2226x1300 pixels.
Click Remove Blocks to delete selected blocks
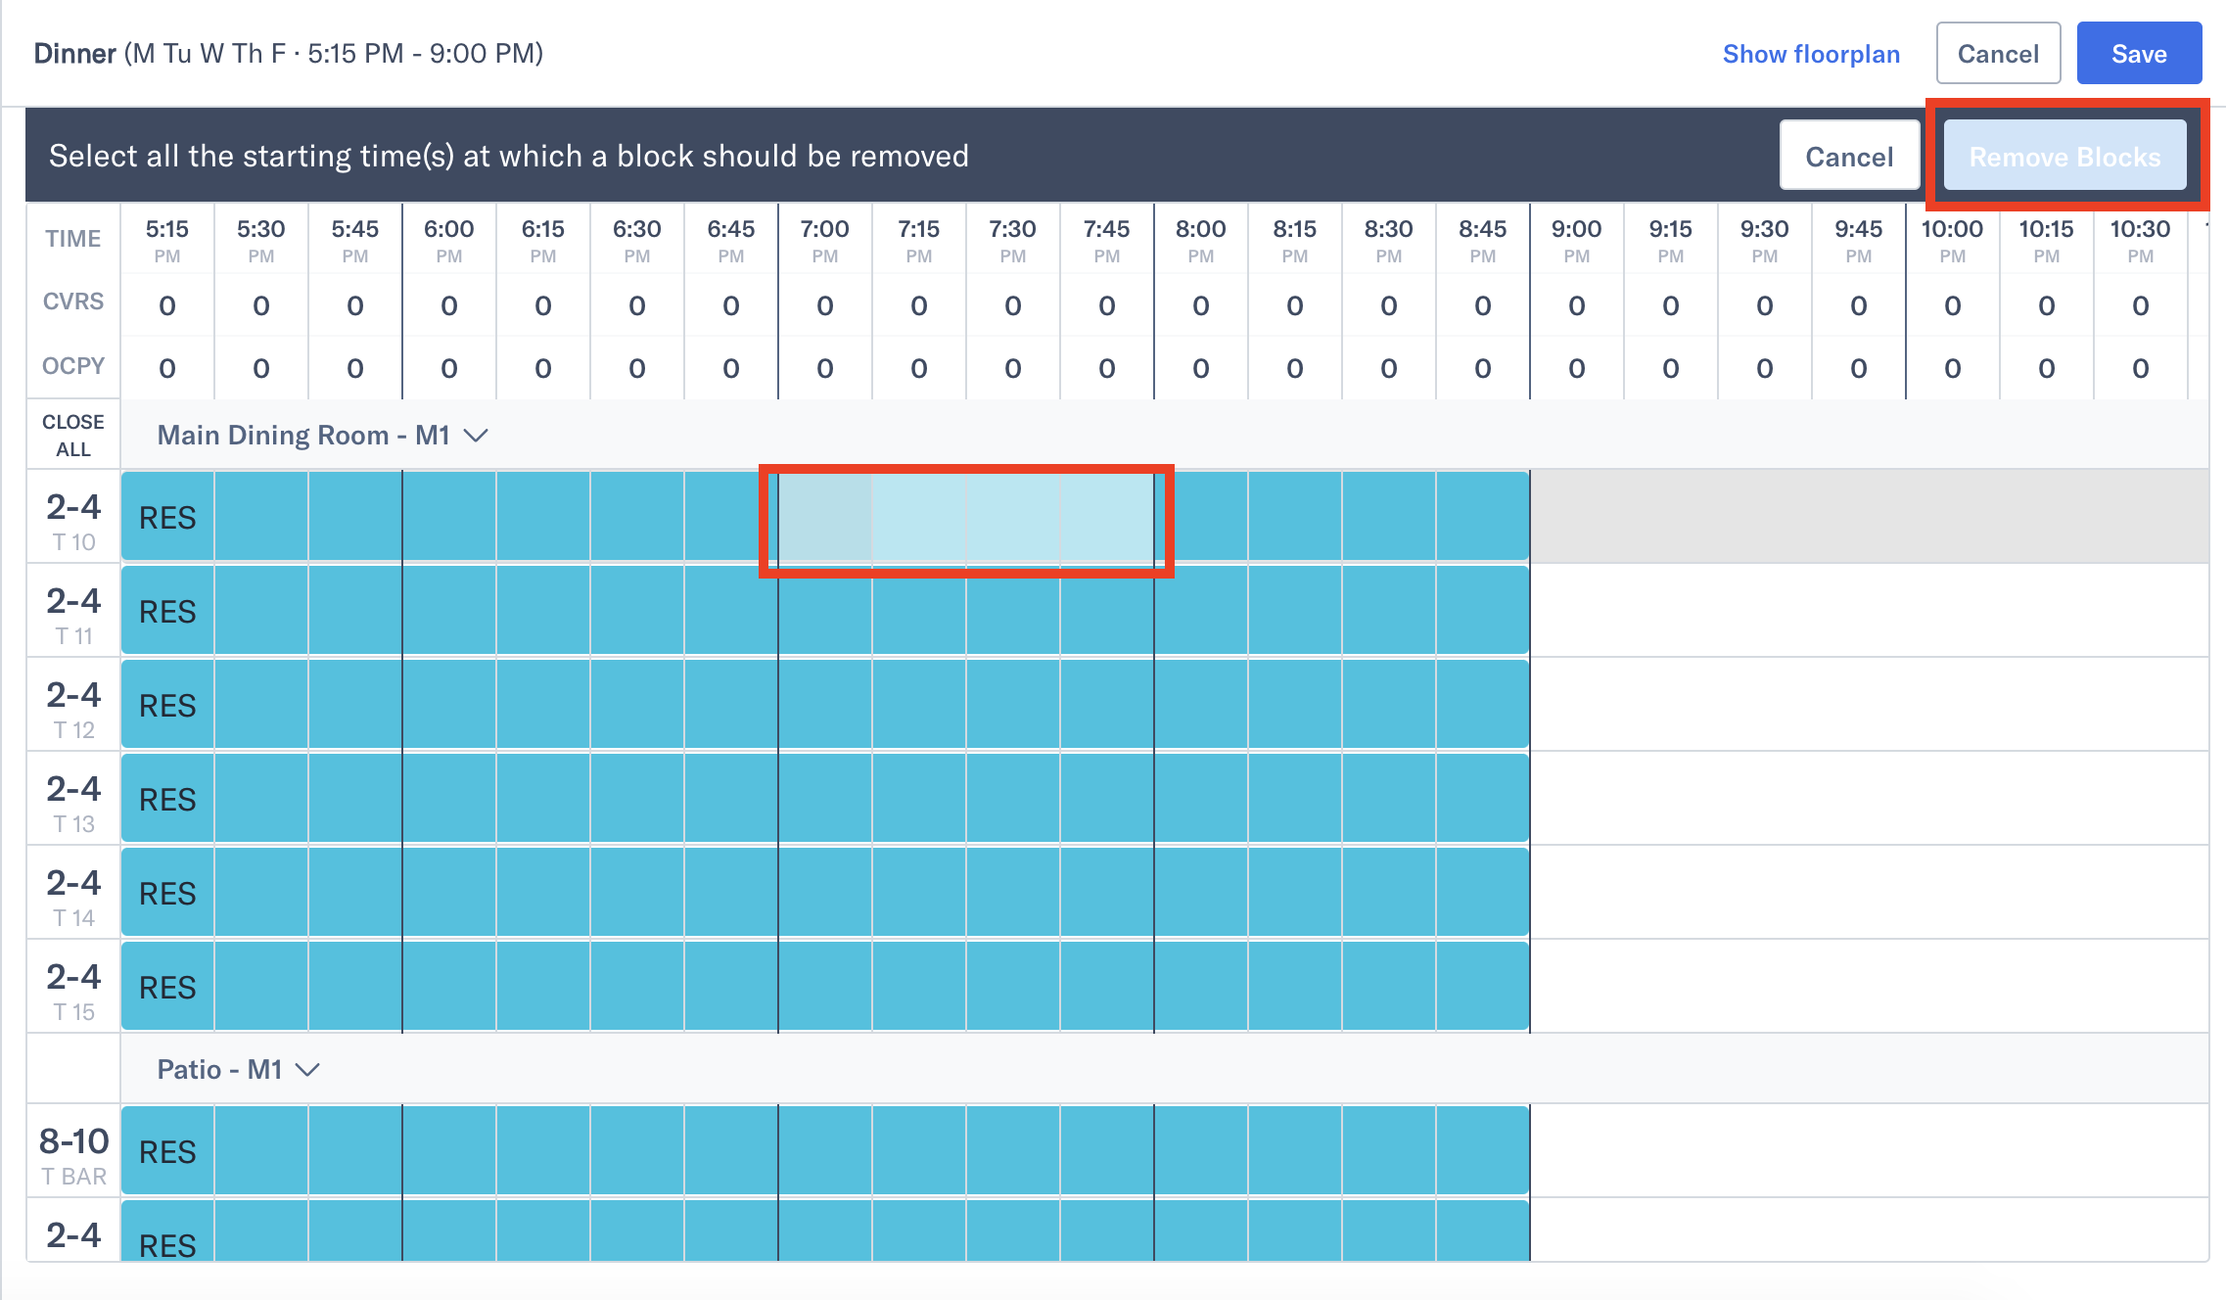click(2065, 155)
